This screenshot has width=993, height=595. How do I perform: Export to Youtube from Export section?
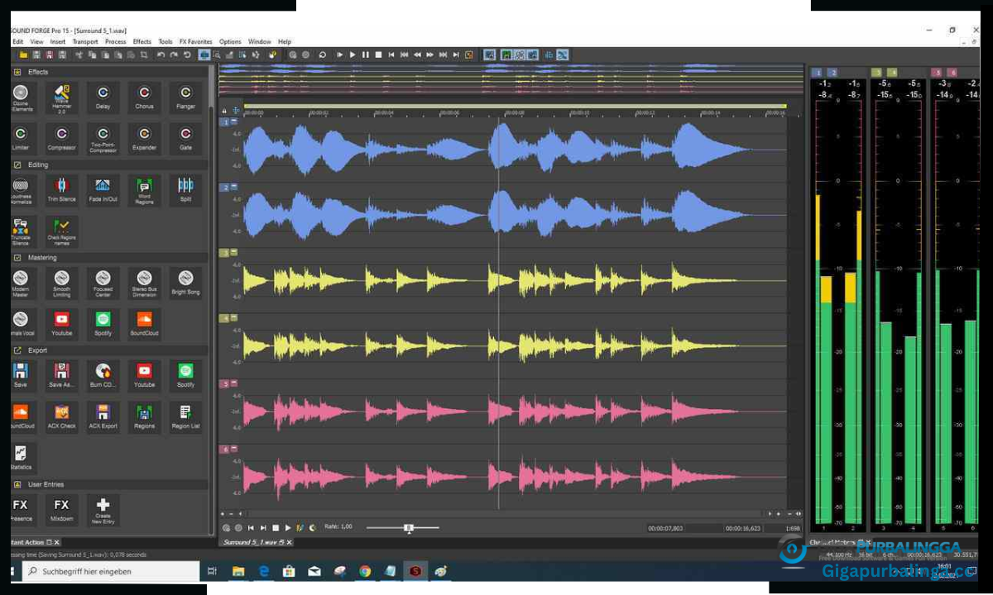144,375
